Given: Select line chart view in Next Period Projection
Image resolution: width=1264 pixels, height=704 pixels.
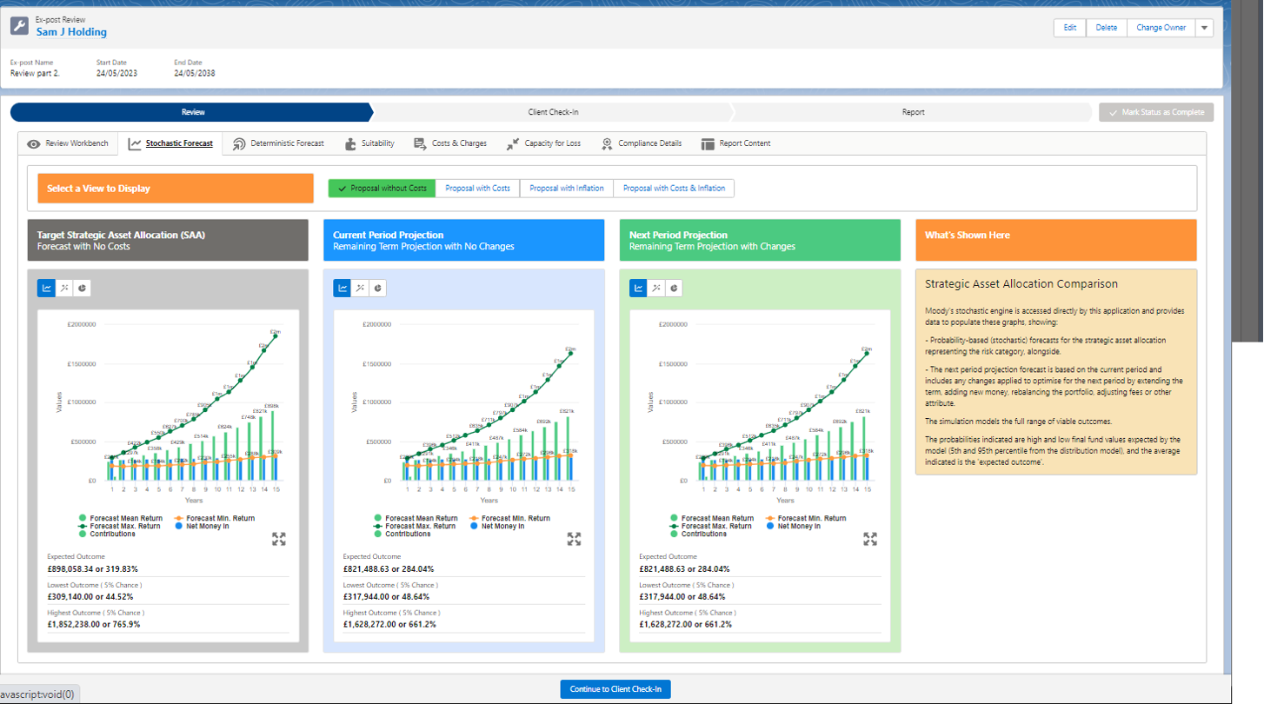Looking at the screenshot, I should click(x=639, y=288).
